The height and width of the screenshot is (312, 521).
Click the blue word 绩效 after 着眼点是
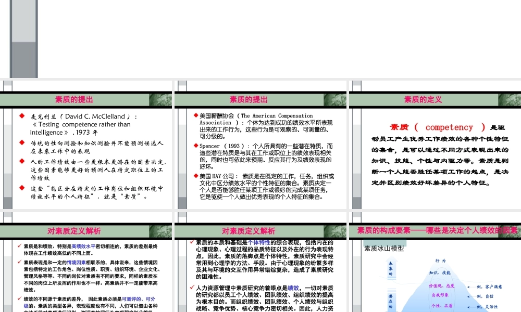293,288
